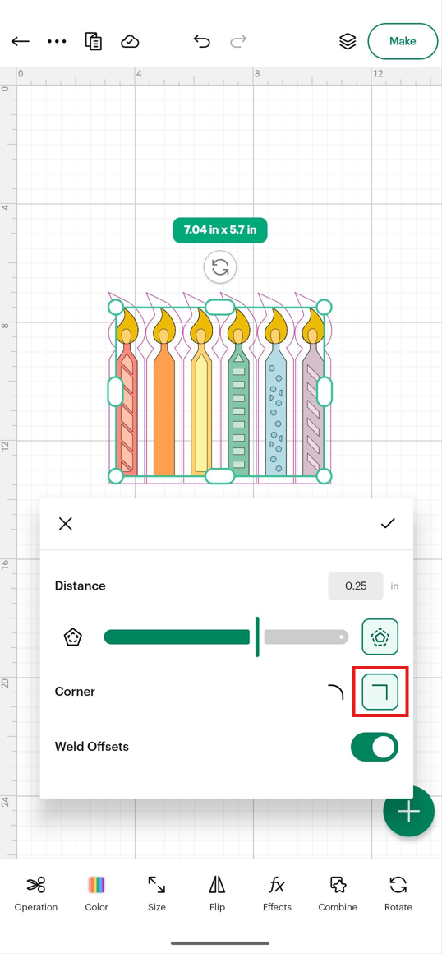Undo the last action
Screen dimensions: 442x954
pyautogui.click(x=202, y=41)
